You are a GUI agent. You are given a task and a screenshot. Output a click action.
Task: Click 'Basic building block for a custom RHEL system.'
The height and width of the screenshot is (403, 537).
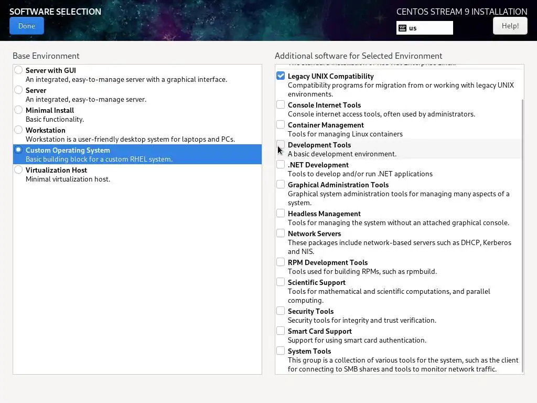[x=99, y=159]
